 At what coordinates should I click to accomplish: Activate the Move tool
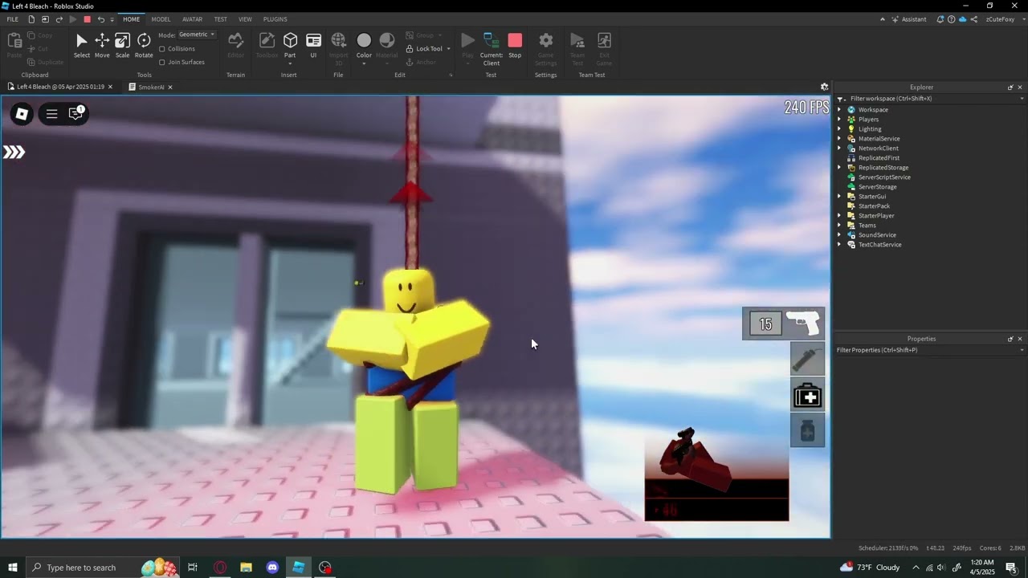click(x=102, y=45)
